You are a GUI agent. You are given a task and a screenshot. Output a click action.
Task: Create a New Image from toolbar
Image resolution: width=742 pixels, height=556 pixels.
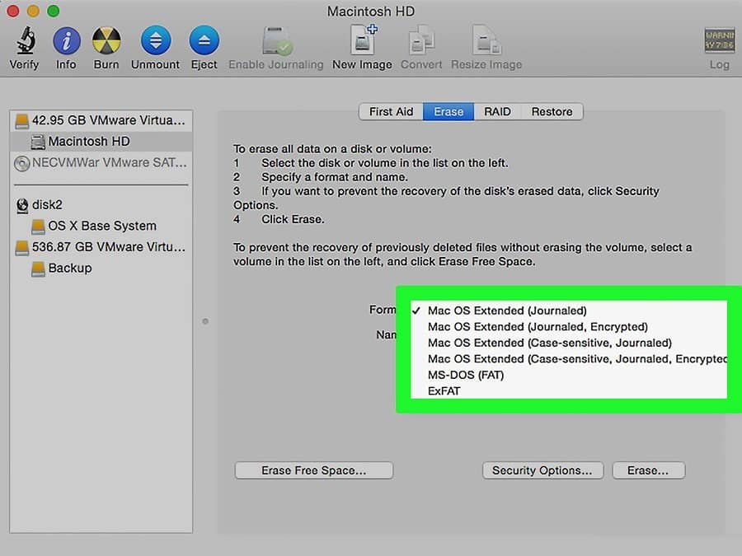pos(363,40)
